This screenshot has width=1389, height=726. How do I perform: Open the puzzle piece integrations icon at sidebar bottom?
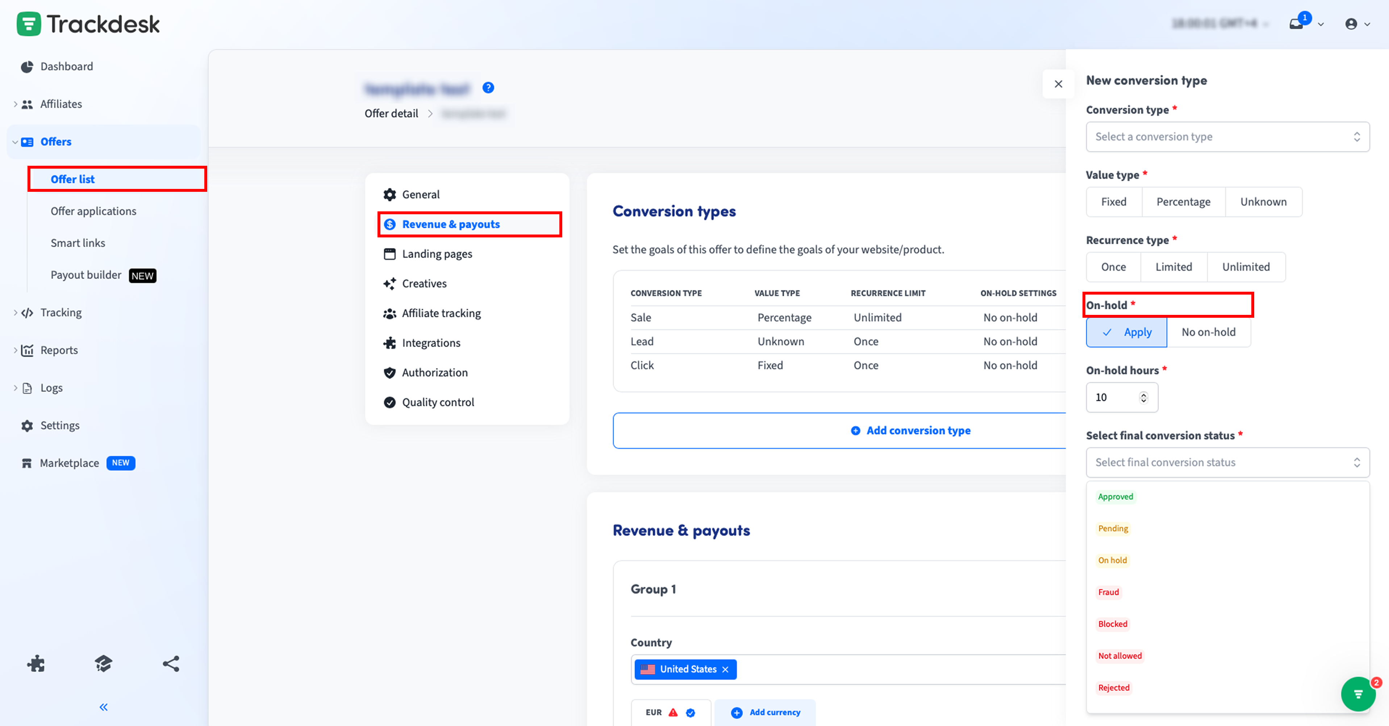tap(36, 663)
